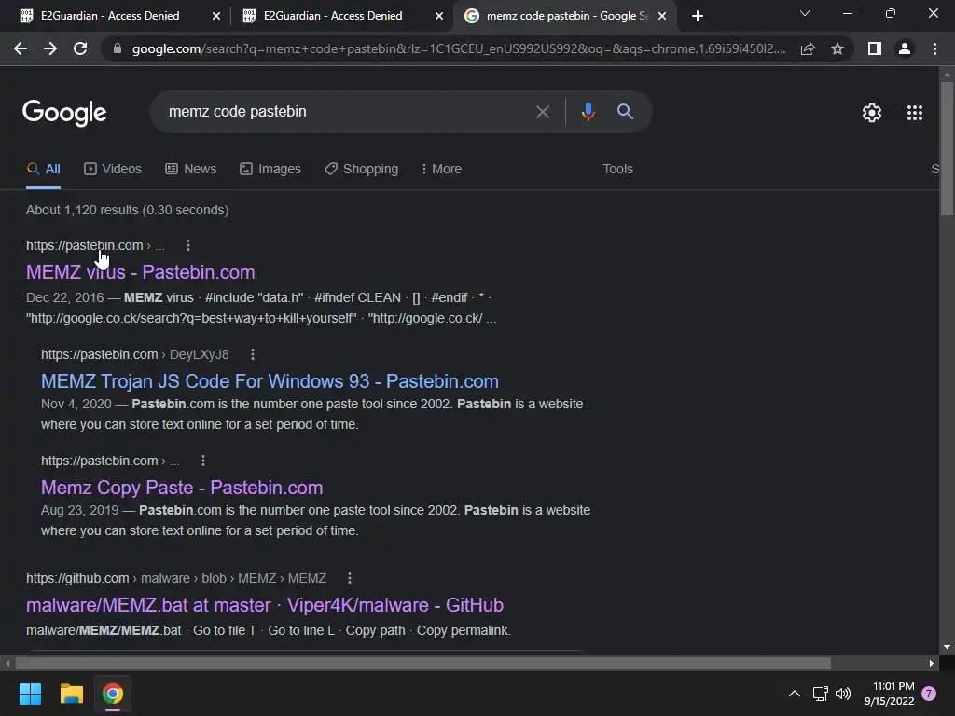
Task: Open the tab search dropdown arrow
Action: tap(805, 13)
